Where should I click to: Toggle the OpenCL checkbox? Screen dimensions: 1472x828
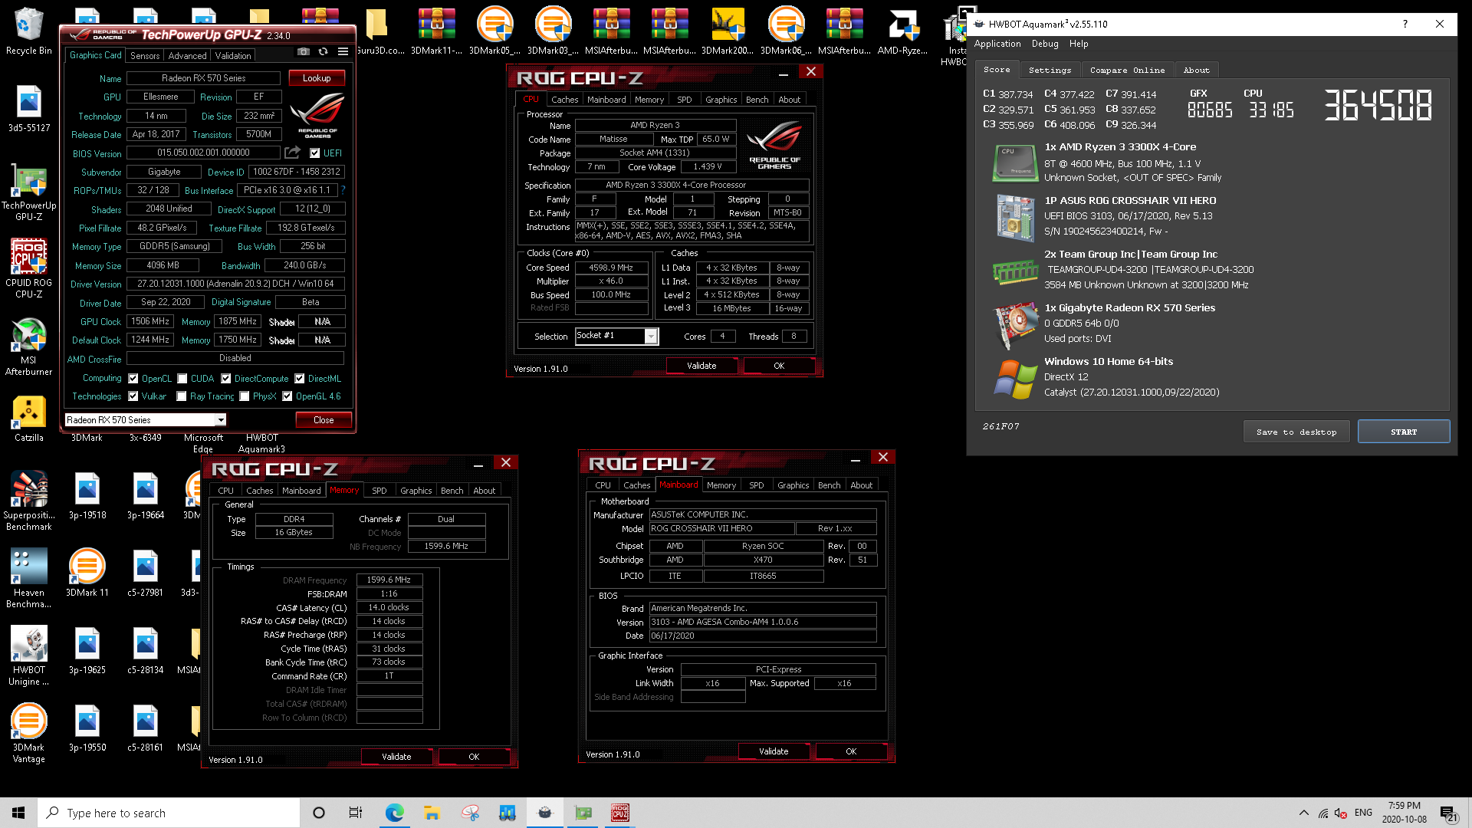click(133, 379)
